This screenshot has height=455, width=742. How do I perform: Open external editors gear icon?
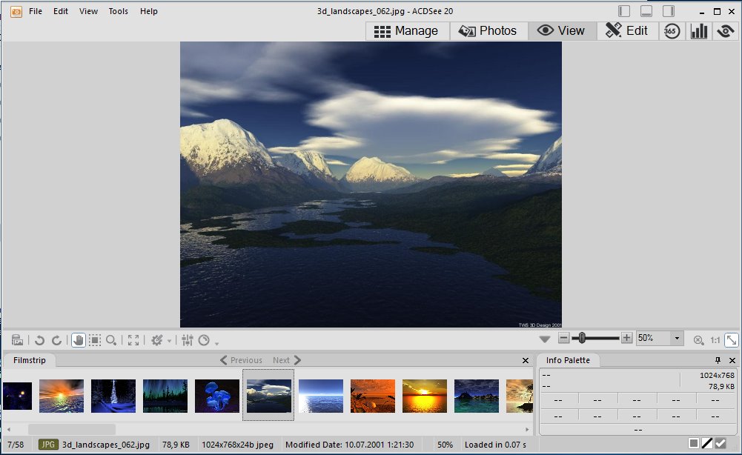(x=156, y=340)
